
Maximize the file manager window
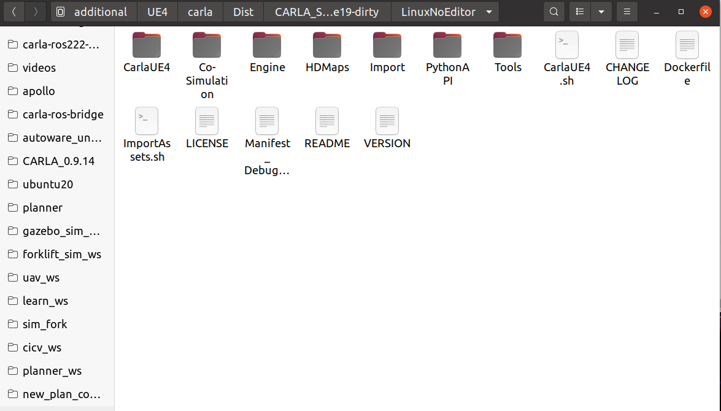pos(681,12)
